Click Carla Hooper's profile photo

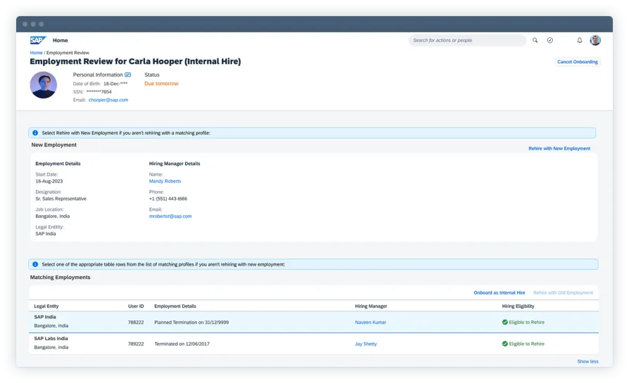(44, 85)
